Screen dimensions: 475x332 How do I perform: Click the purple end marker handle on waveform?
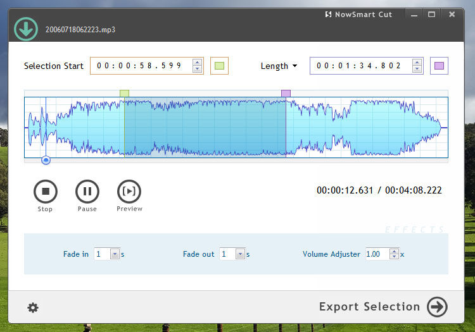click(x=286, y=93)
